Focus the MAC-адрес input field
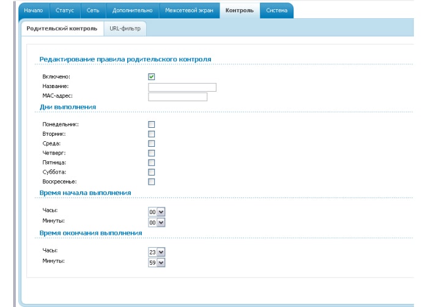The width and height of the screenshot is (428, 307). pos(178,97)
